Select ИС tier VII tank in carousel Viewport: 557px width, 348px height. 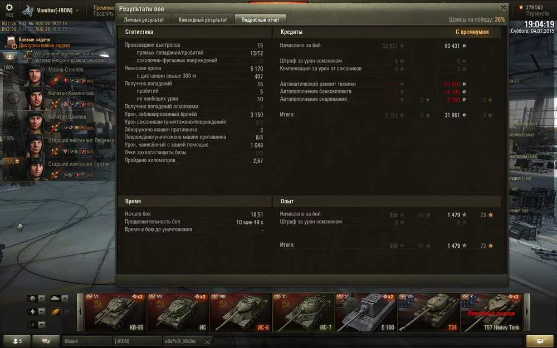[x=178, y=312]
